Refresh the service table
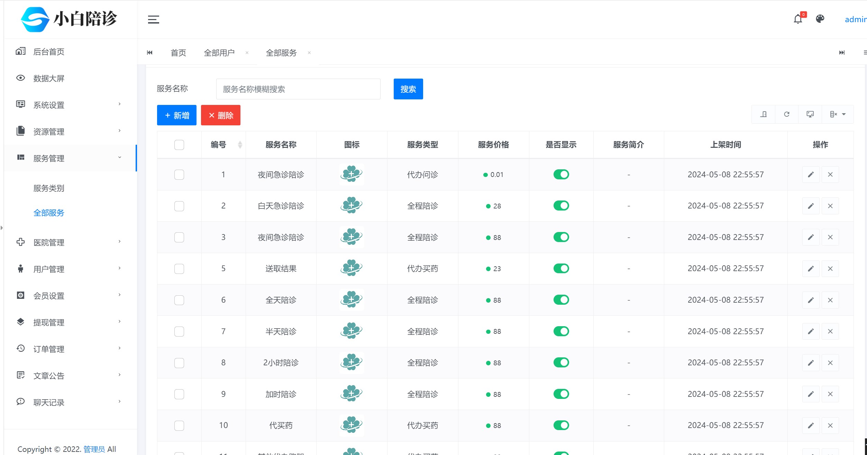 tap(787, 114)
